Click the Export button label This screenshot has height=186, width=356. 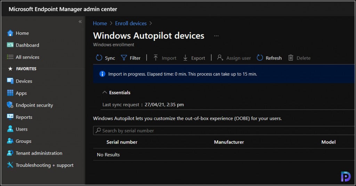pos(198,58)
